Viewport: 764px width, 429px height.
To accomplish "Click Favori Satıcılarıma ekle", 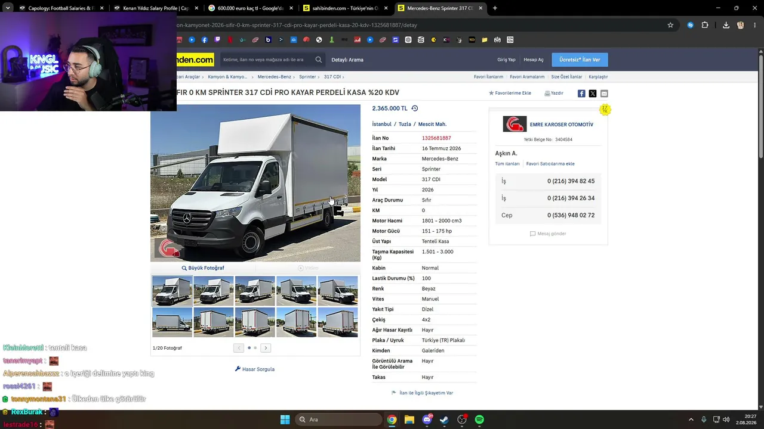I will click(550, 164).
